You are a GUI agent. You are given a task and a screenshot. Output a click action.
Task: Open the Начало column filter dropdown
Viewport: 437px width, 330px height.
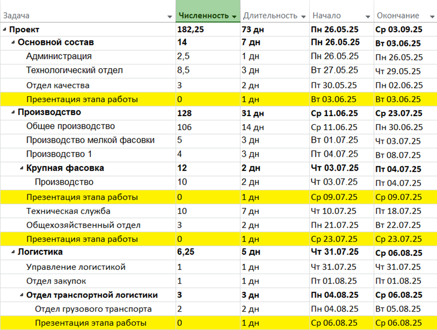pyautogui.click(x=367, y=17)
